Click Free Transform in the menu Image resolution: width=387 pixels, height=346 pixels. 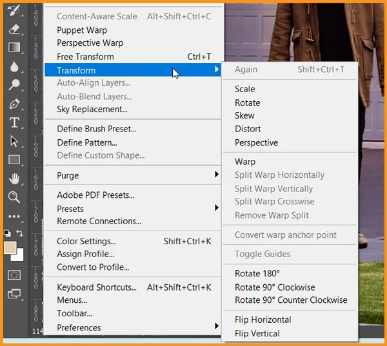pyautogui.click(x=85, y=57)
